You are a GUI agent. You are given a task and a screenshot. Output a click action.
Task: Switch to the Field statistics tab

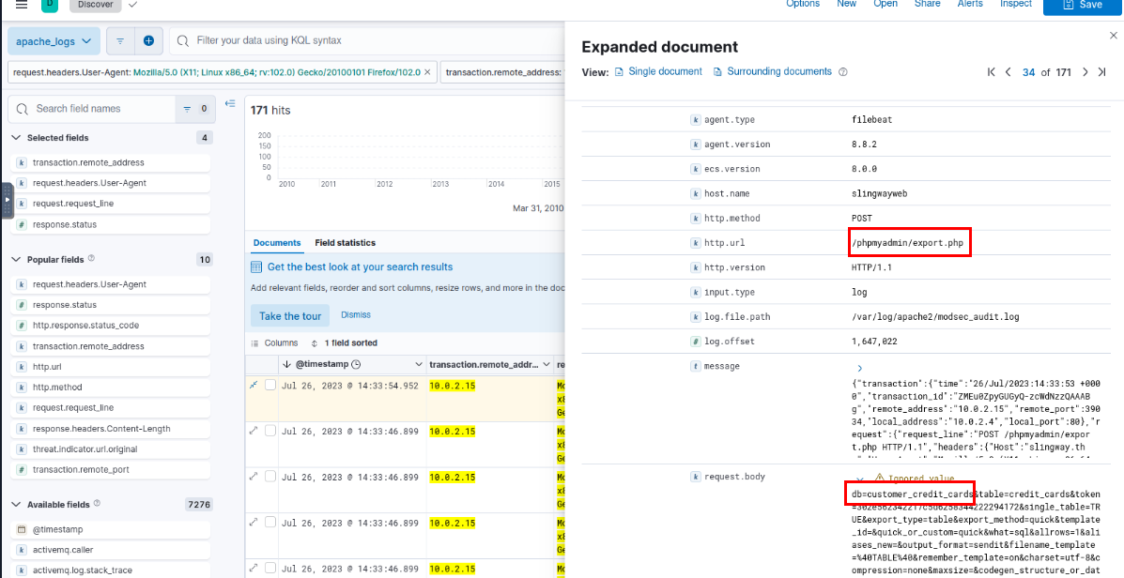(345, 243)
